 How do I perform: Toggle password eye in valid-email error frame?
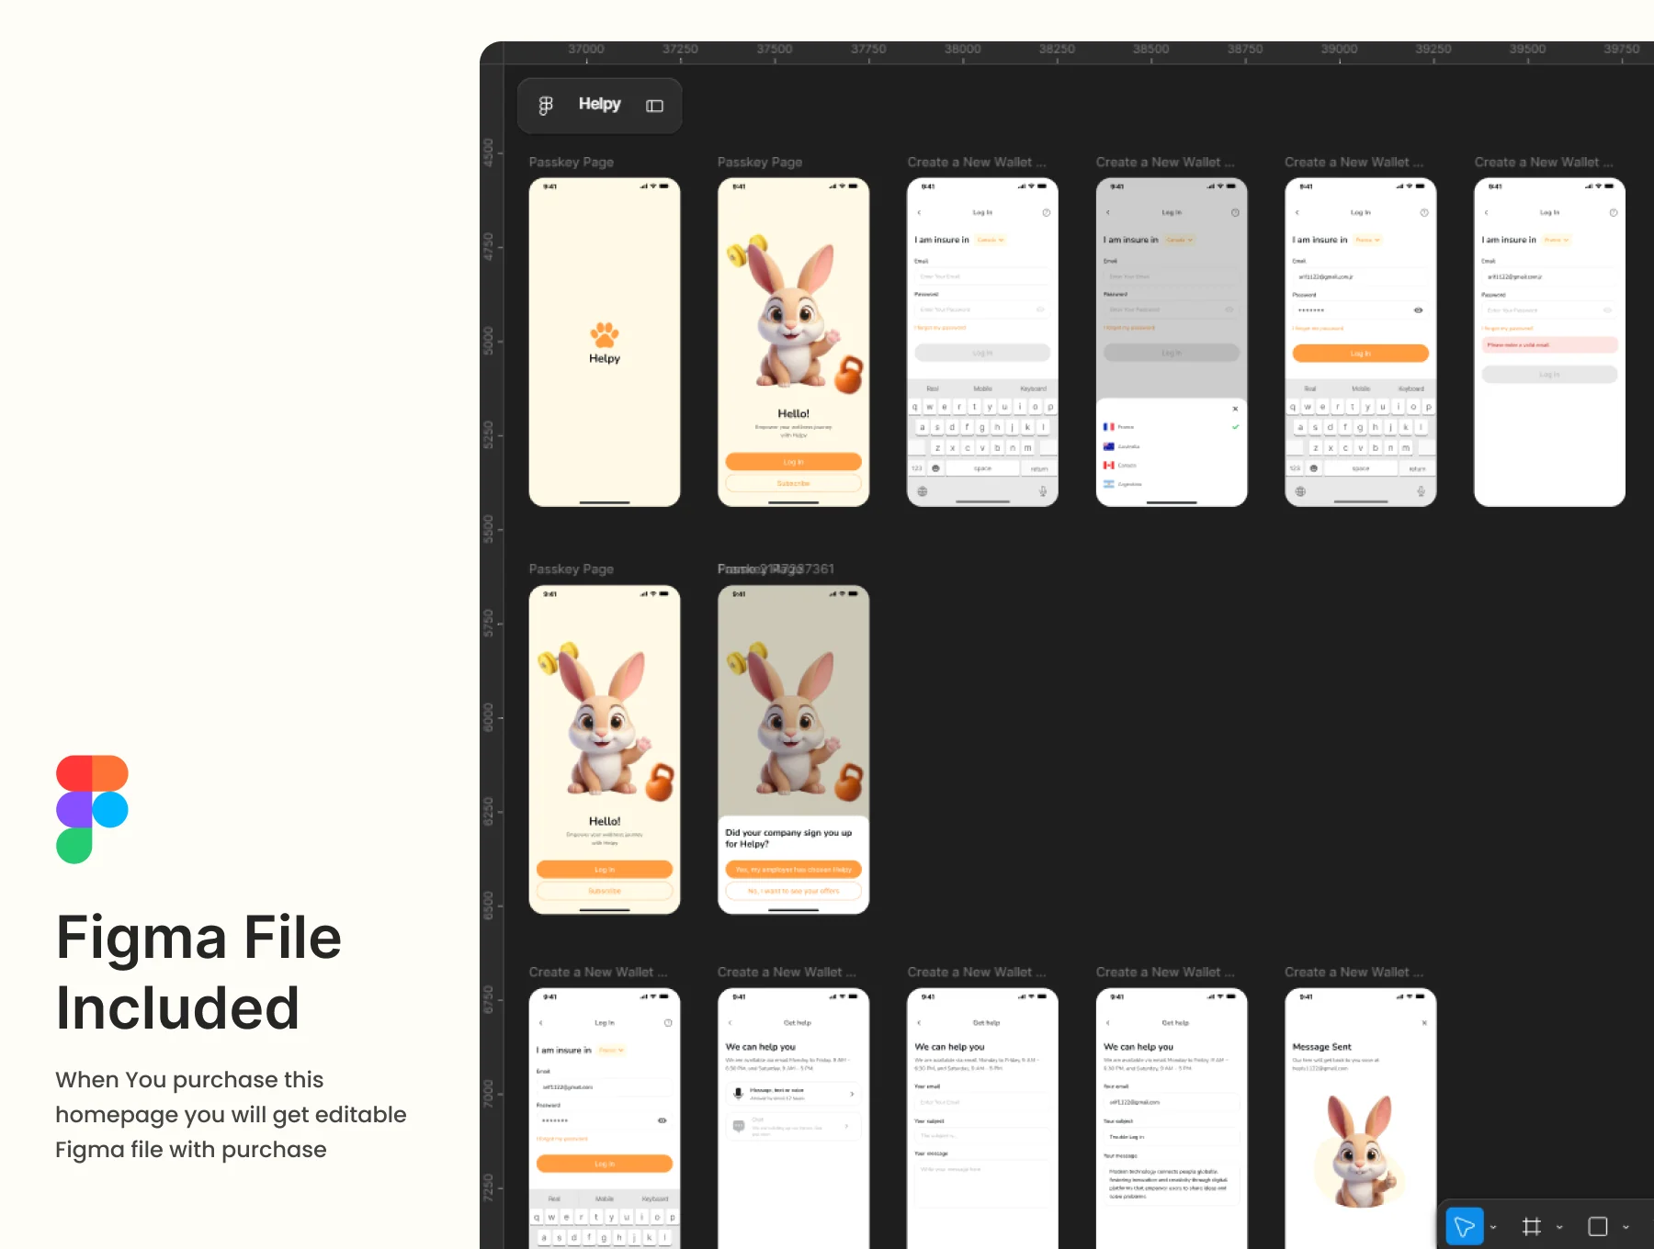point(1607,310)
